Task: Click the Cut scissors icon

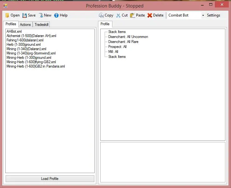Action: (x=118, y=15)
